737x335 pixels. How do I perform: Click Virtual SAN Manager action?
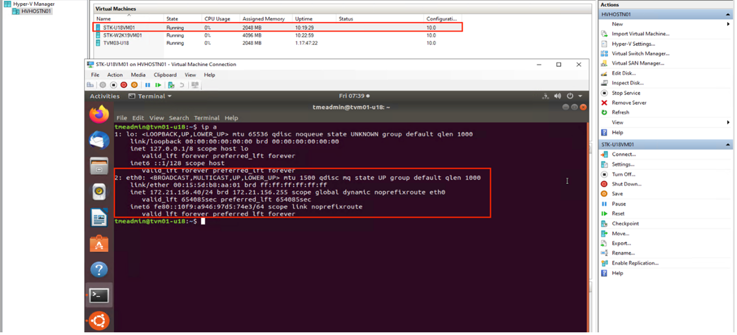tap(638, 63)
